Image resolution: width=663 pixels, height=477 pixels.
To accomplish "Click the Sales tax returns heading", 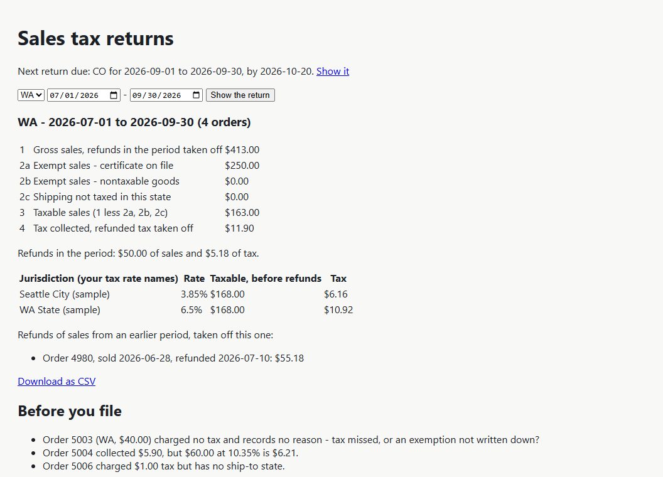I will coord(95,38).
